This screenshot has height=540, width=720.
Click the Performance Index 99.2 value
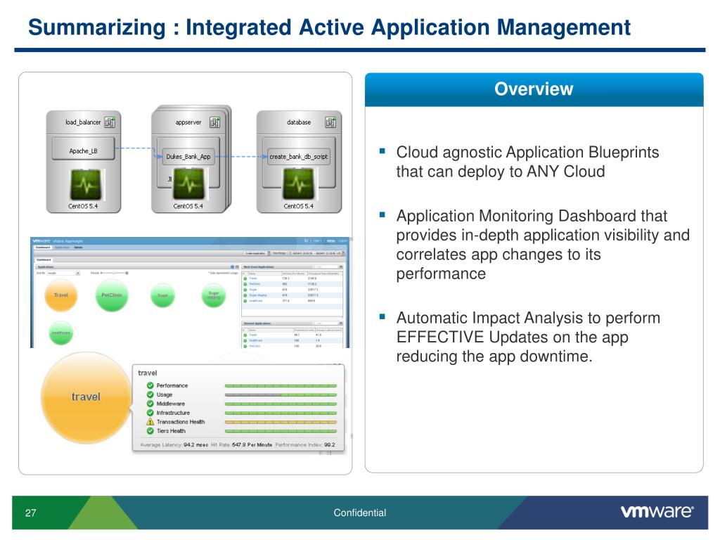point(330,445)
